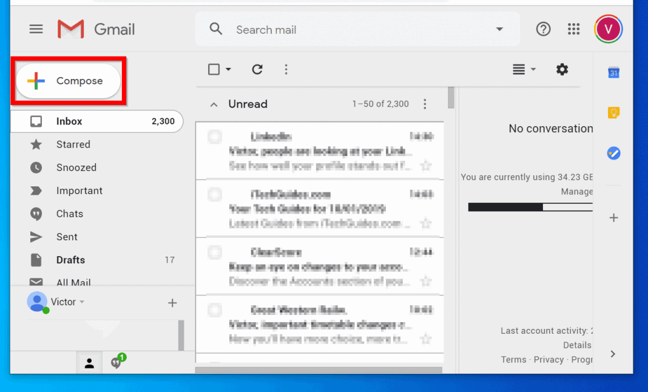Open the Inbox folder
The image size is (648, 392).
[x=96, y=121]
